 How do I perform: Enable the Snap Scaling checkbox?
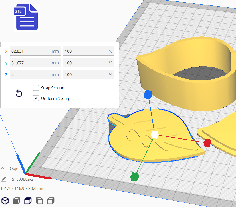click(36, 88)
